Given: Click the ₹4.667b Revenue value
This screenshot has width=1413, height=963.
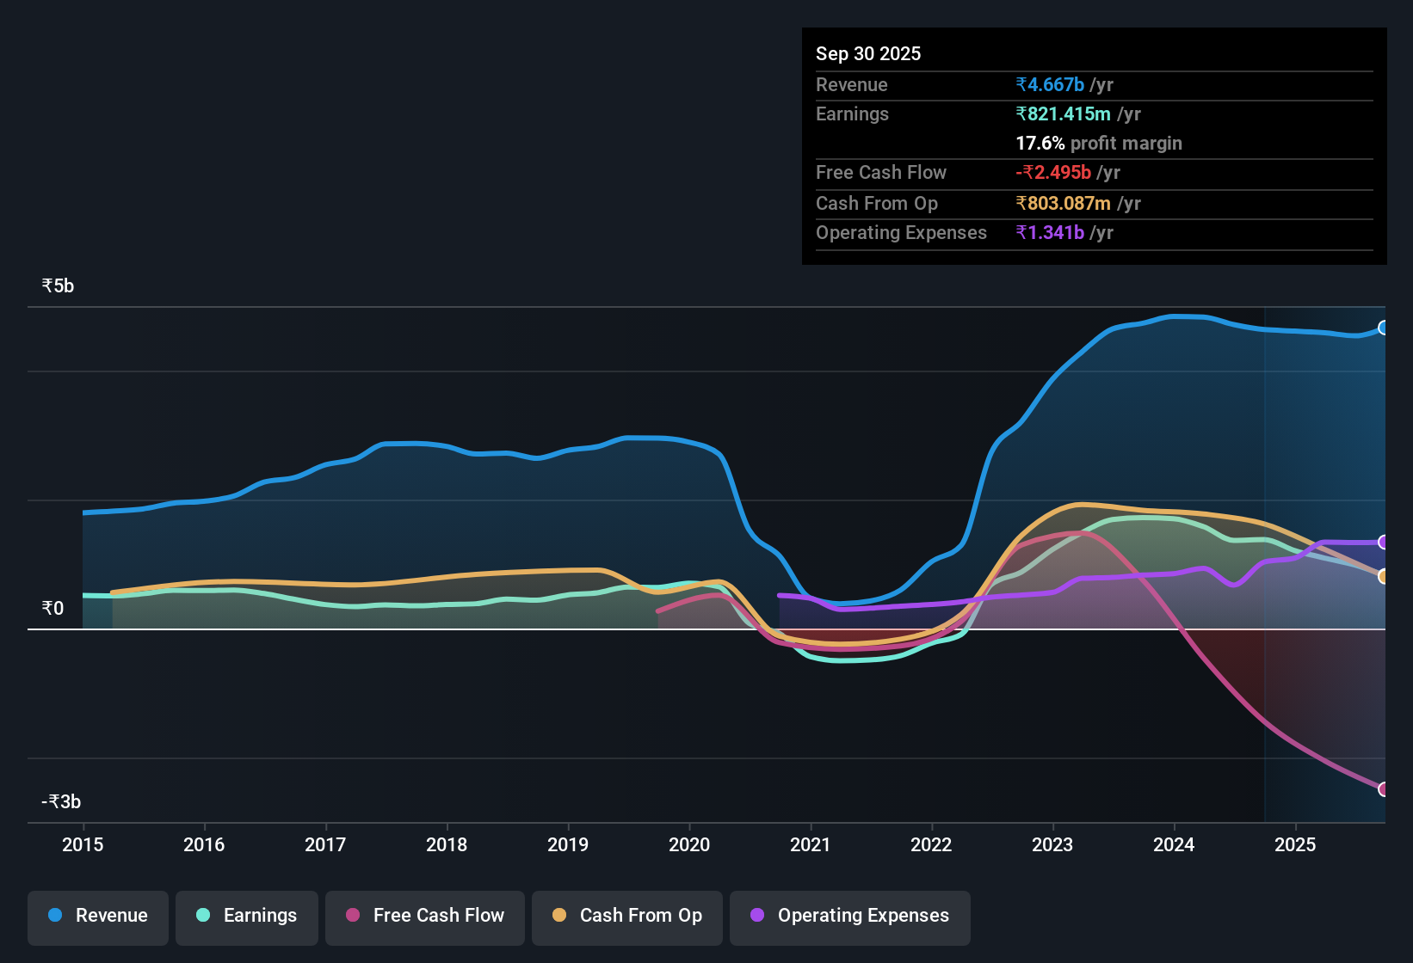Looking at the screenshot, I should point(1049,84).
